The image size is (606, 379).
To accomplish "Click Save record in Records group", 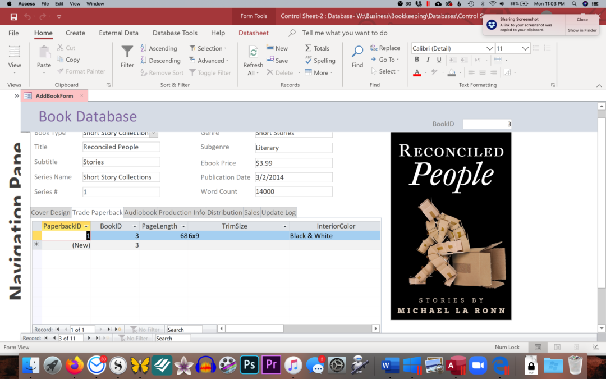I will (277, 60).
